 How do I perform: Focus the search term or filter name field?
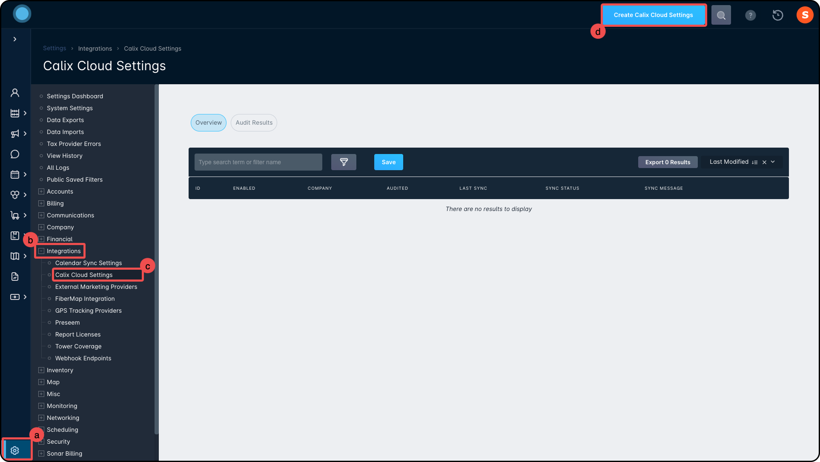click(x=258, y=162)
